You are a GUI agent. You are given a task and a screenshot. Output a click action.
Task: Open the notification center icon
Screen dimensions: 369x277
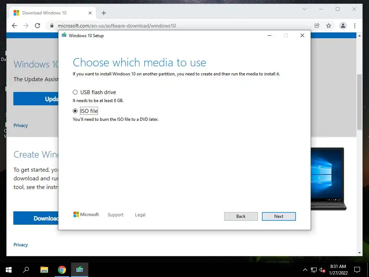357,270
